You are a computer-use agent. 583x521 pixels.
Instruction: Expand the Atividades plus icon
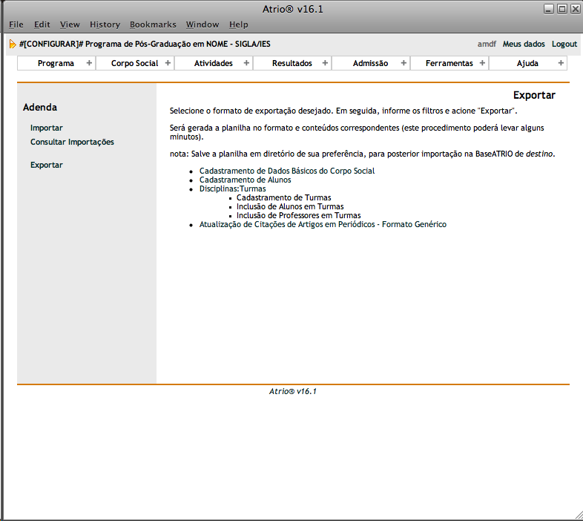[x=246, y=63]
